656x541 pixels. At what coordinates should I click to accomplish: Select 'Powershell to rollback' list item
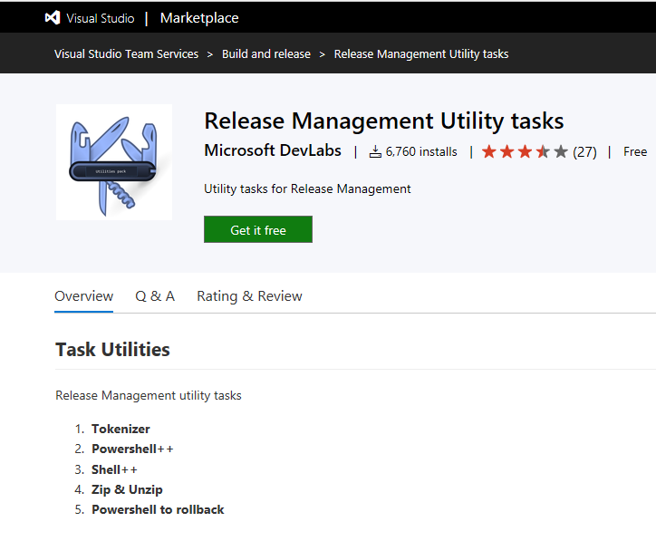pyautogui.click(x=158, y=509)
